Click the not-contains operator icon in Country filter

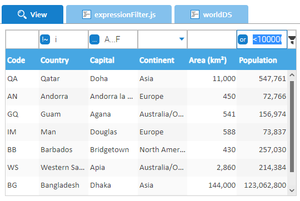point(45,39)
